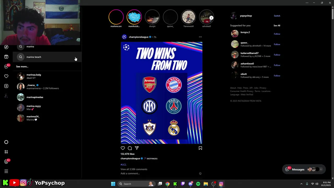Open the Messages floating button
The height and width of the screenshot is (188, 334).
point(304,169)
